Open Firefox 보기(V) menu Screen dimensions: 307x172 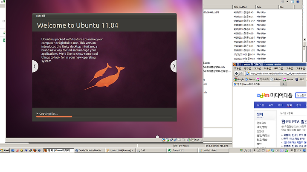pyautogui.click(x=258, y=68)
